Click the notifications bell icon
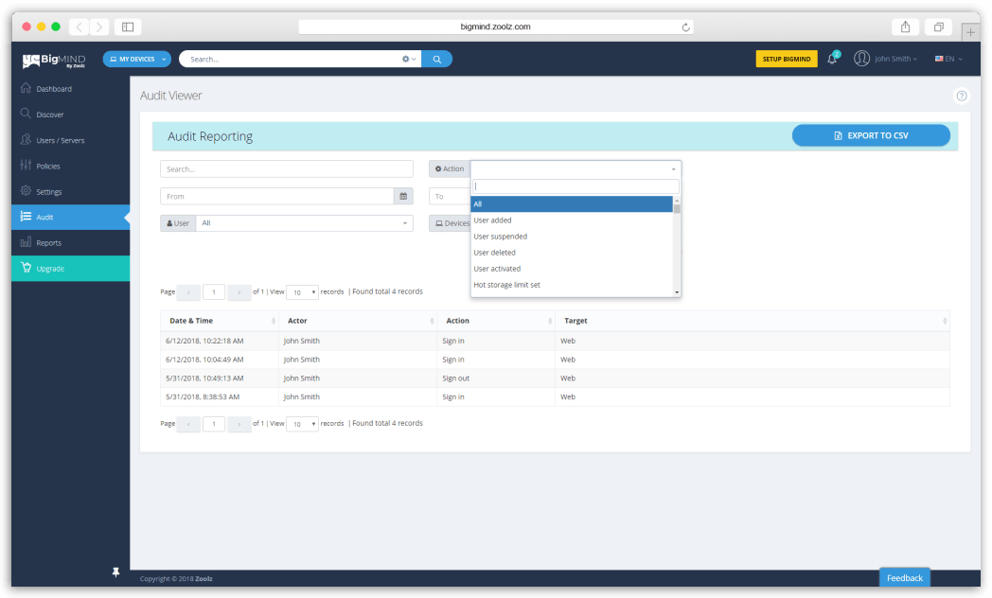 pos(832,59)
